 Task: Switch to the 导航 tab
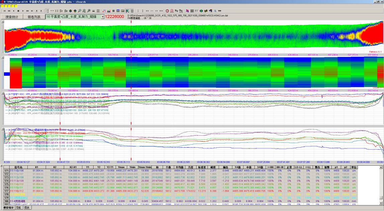coord(19,208)
